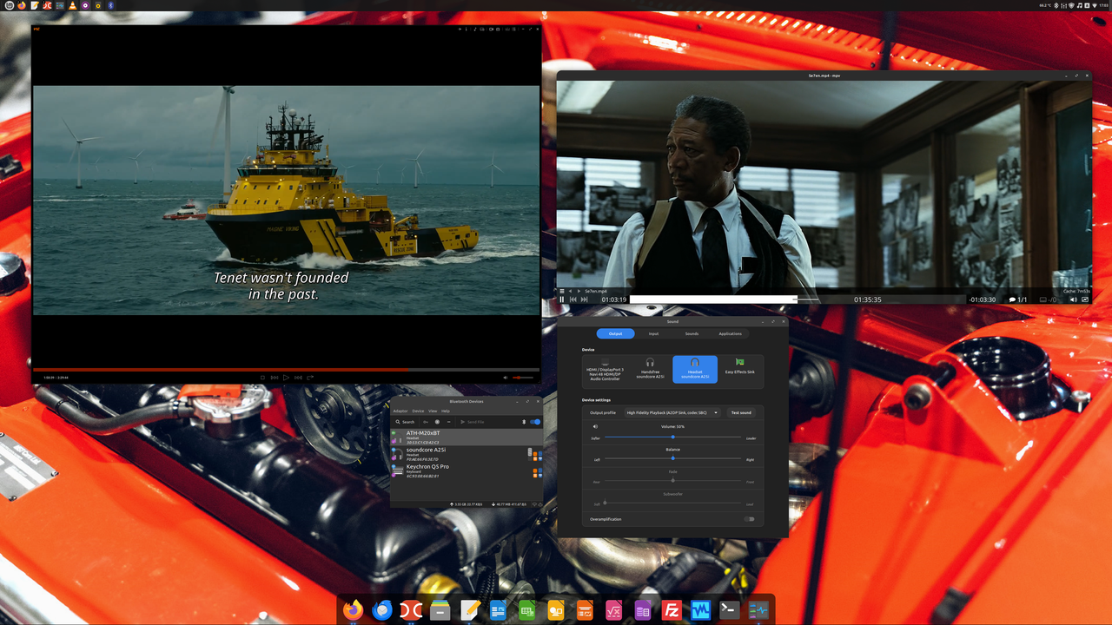Click play button in Tenet video player
Image resolution: width=1112 pixels, height=625 pixels.
pyautogui.click(x=286, y=378)
